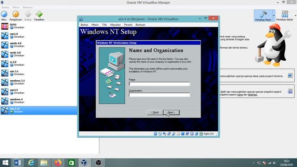Screen dimensions: 297x167
Task: Click the details tool icon beside 'operasi-operasi dasar'
Action: point(290,76)
